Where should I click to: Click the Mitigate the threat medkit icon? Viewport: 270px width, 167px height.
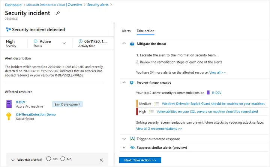pos(132,44)
